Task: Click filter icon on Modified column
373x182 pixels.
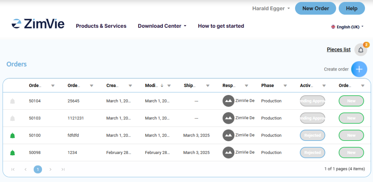Action: click(169, 86)
